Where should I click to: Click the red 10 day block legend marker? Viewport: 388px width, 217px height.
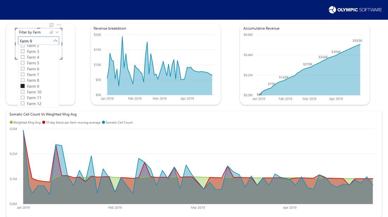43,122
